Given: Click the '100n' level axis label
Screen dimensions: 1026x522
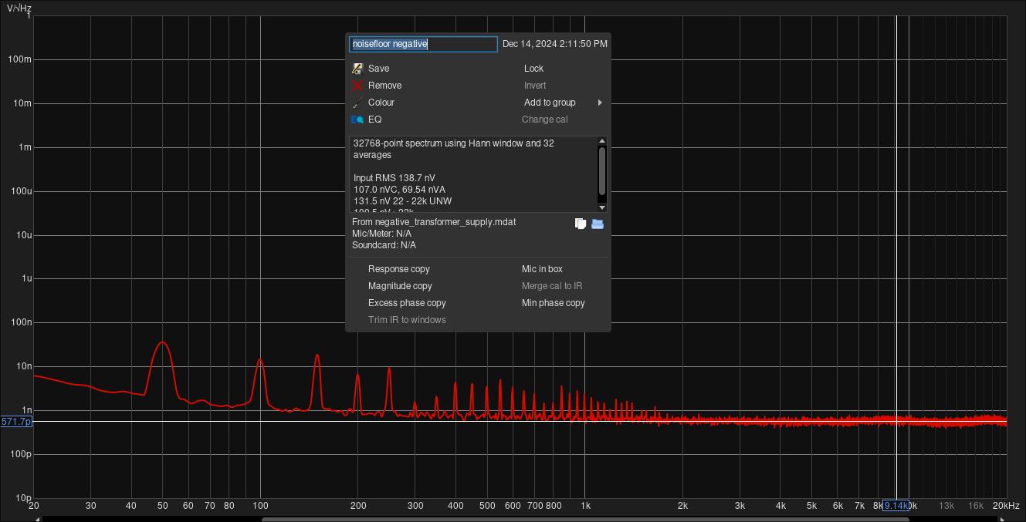Looking at the screenshot, I should click(22, 323).
